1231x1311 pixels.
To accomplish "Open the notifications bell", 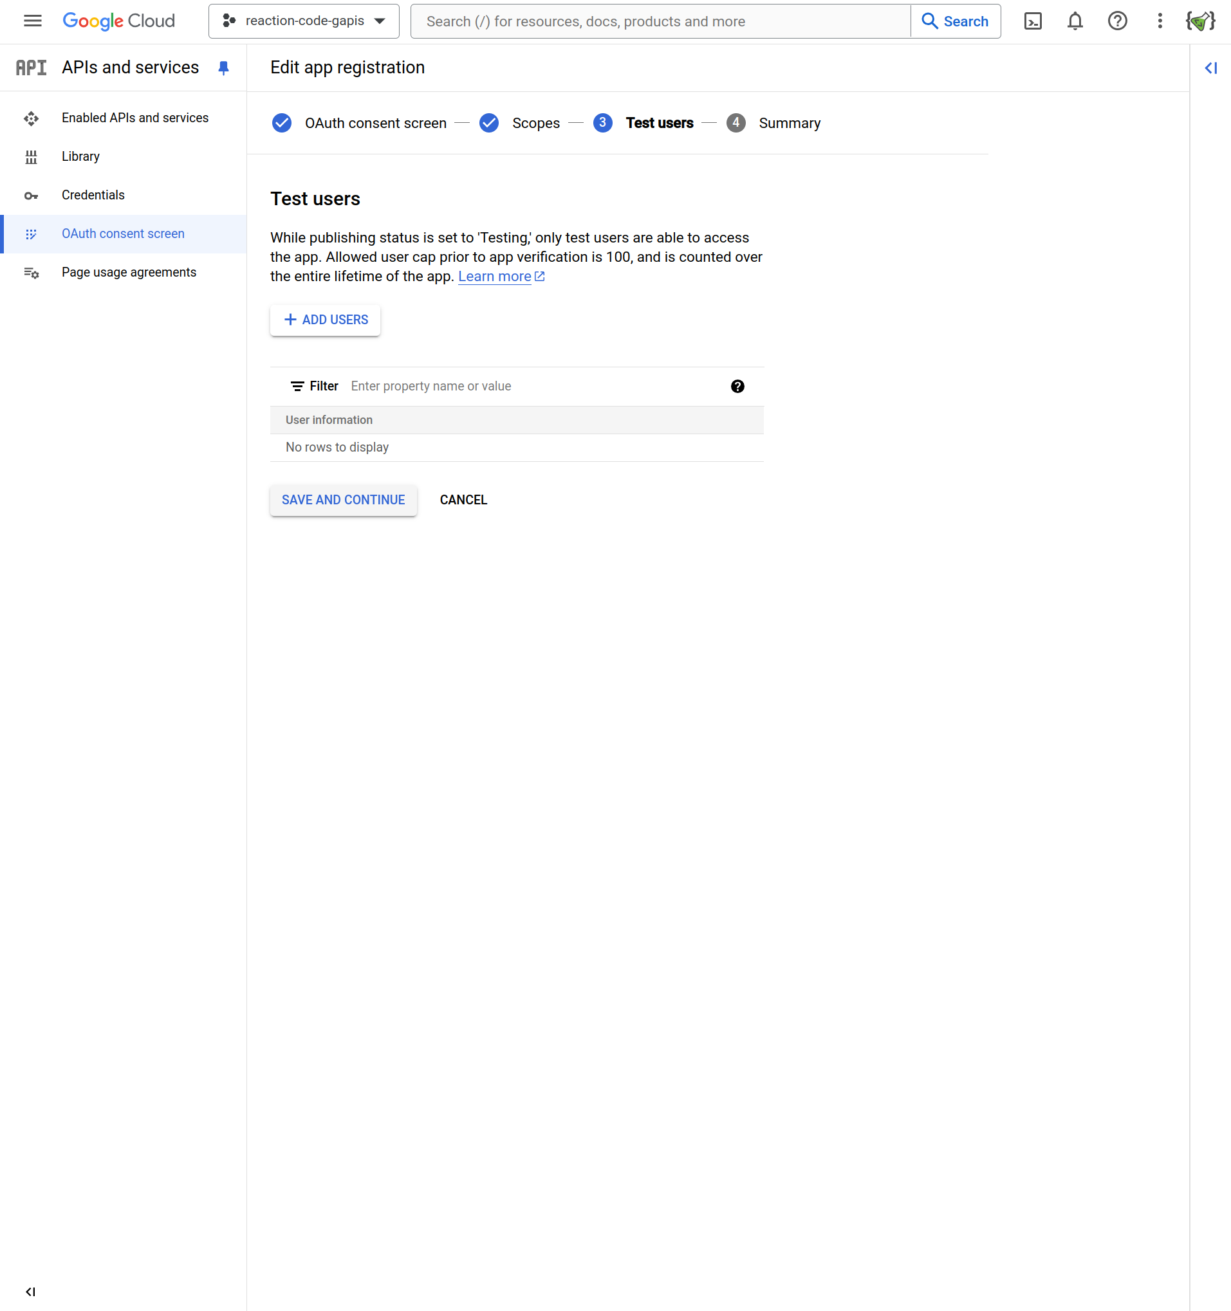I will pos(1075,21).
